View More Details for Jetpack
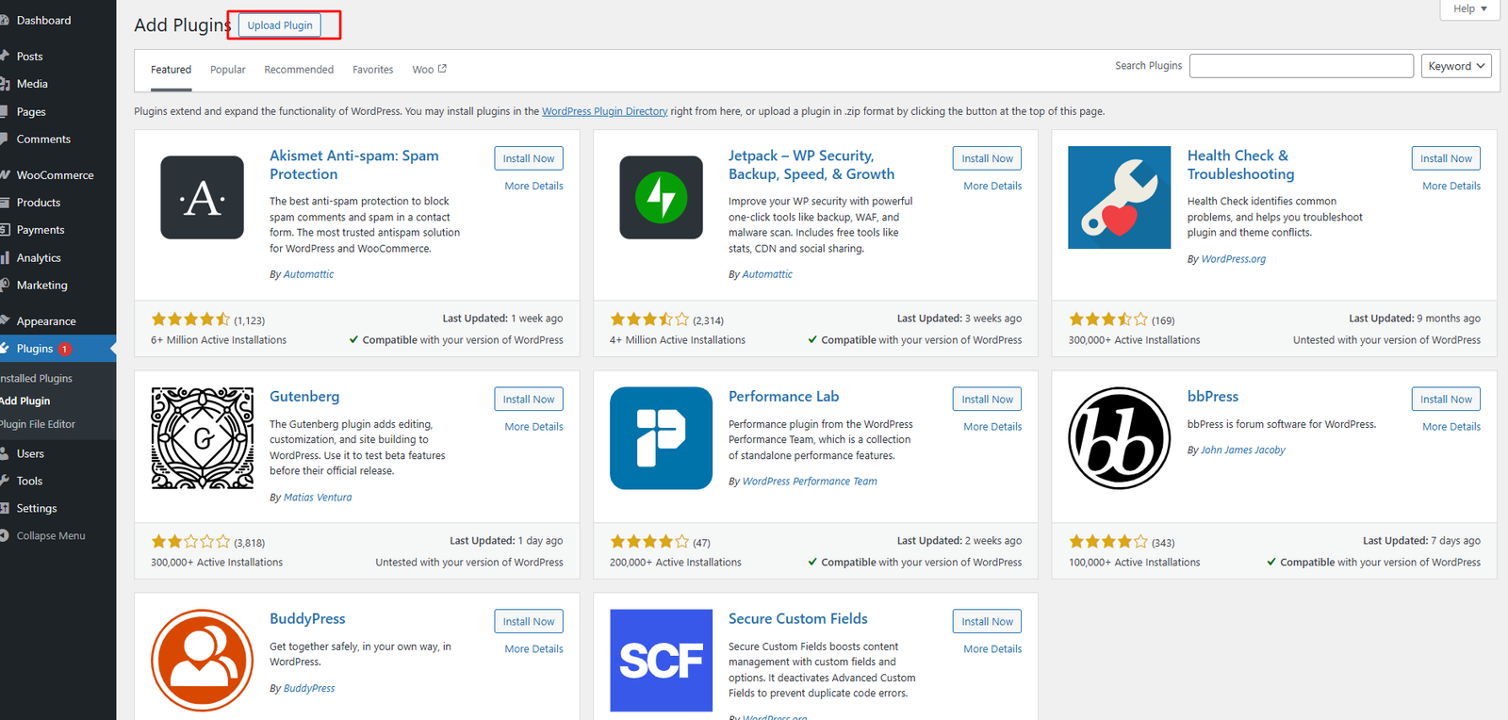Viewport: 1508px width, 720px height. point(992,187)
